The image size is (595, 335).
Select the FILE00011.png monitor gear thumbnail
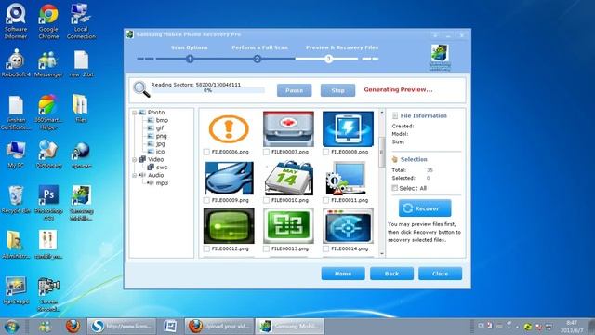(346, 178)
